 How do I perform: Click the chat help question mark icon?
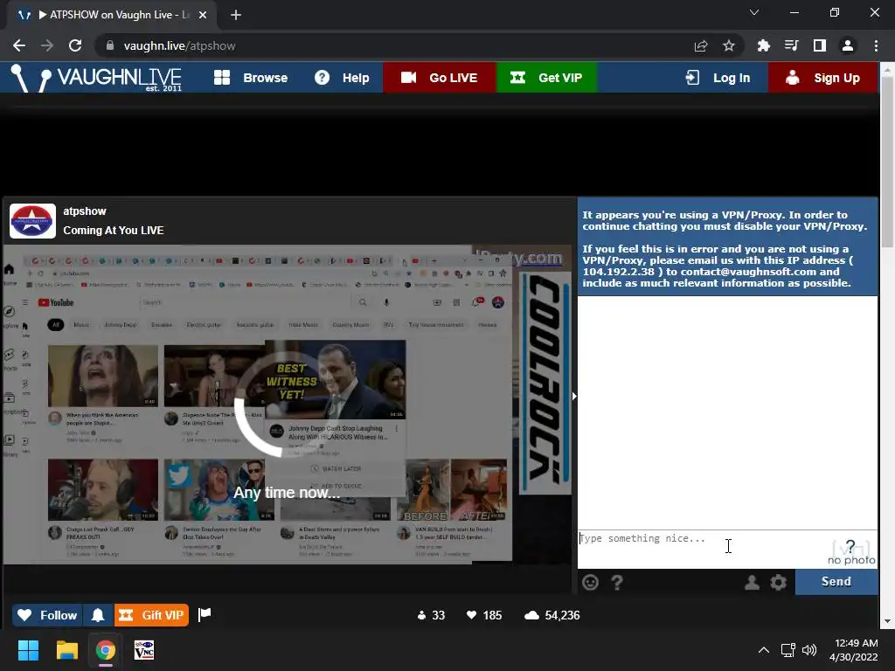617,582
